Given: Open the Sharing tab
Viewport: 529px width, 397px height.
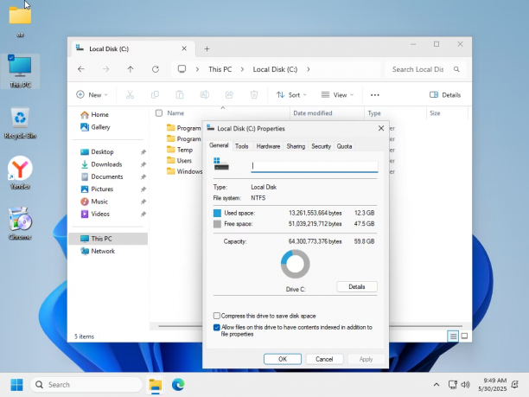Looking at the screenshot, I should [x=296, y=146].
